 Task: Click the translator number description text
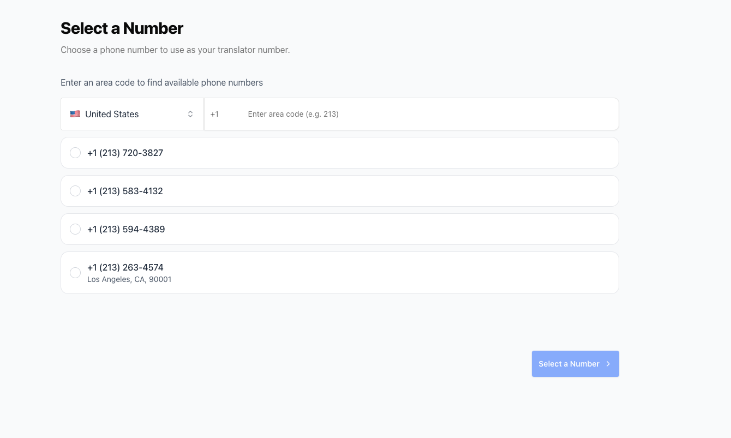point(175,50)
